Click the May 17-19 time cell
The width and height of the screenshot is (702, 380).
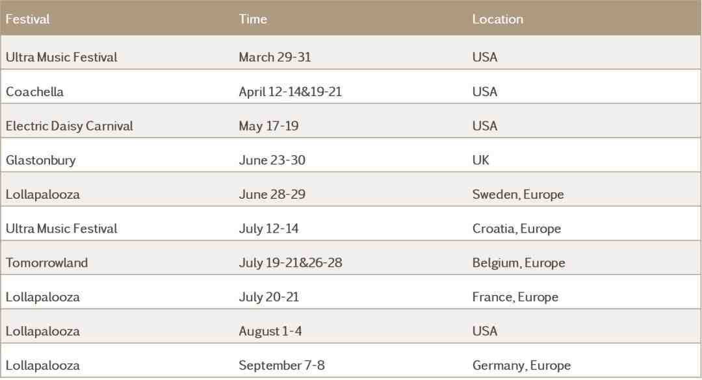tap(268, 126)
